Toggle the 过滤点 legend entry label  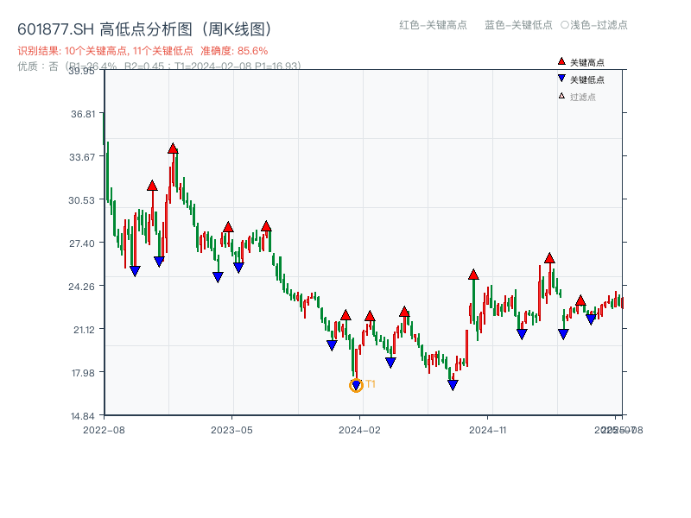coord(582,97)
